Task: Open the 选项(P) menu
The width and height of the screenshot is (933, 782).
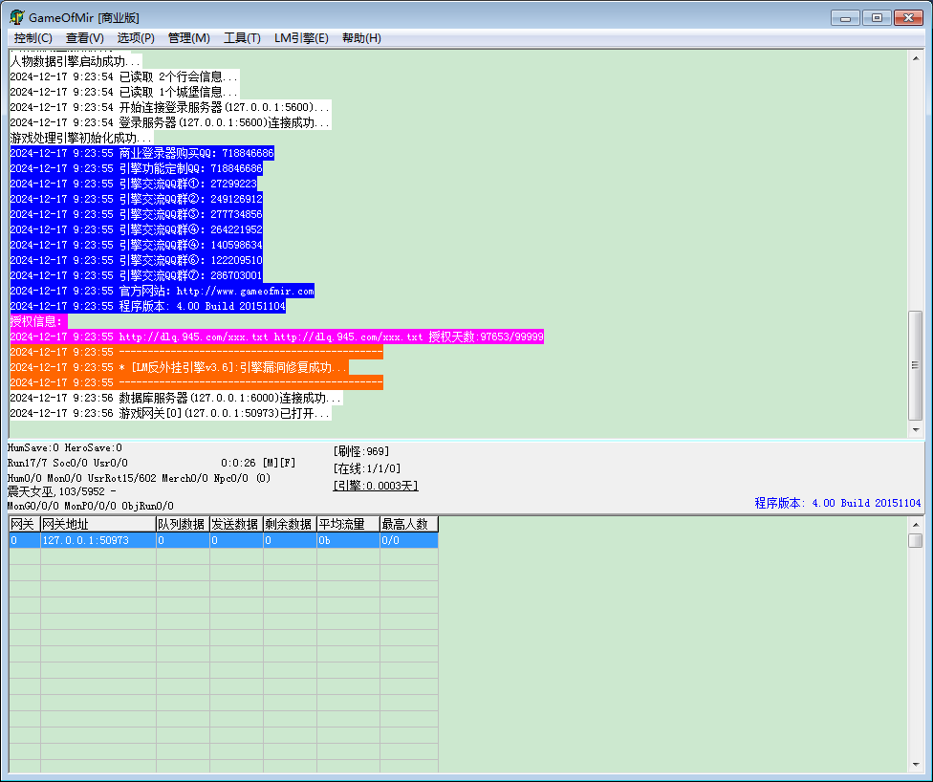Action: pyautogui.click(x=136, y=38)
